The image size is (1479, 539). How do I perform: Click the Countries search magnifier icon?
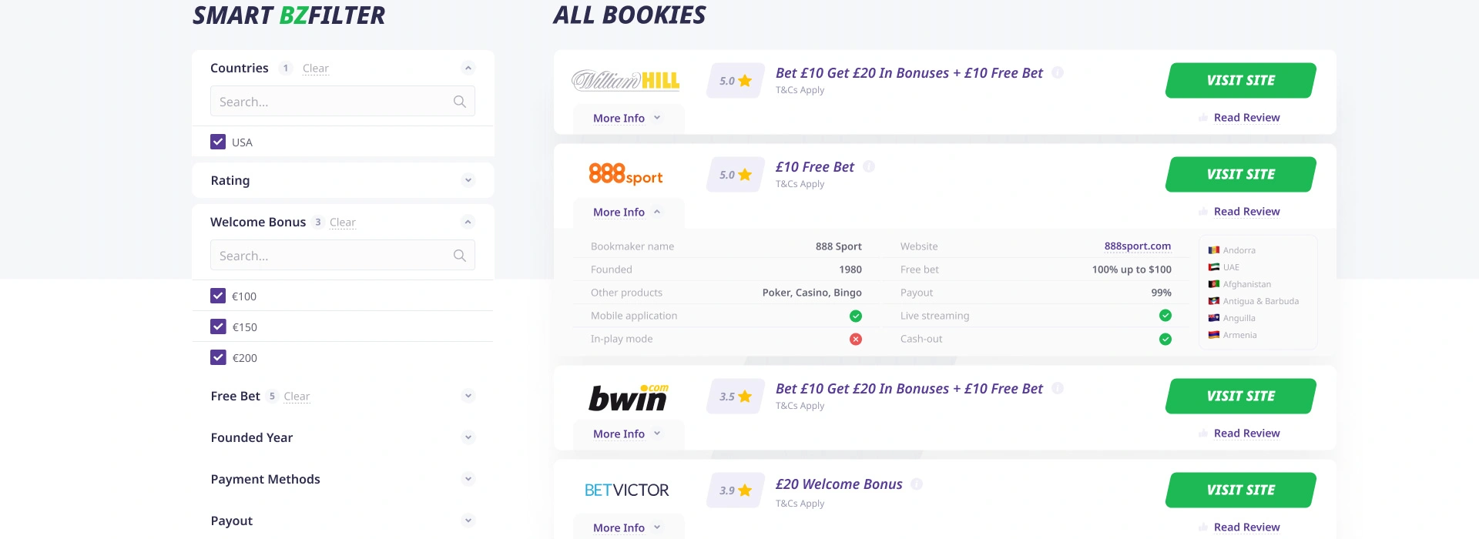pos(460,102)
